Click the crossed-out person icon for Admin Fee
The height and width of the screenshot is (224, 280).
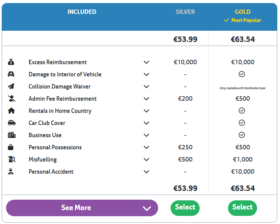point(11,98)
